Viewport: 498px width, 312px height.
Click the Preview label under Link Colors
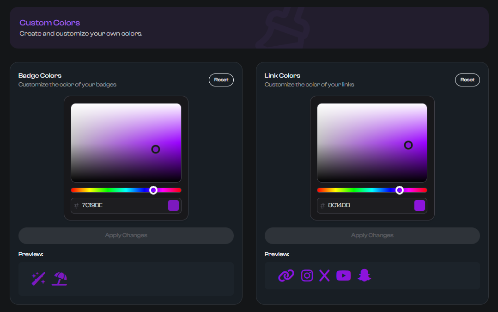click(277, 254)
